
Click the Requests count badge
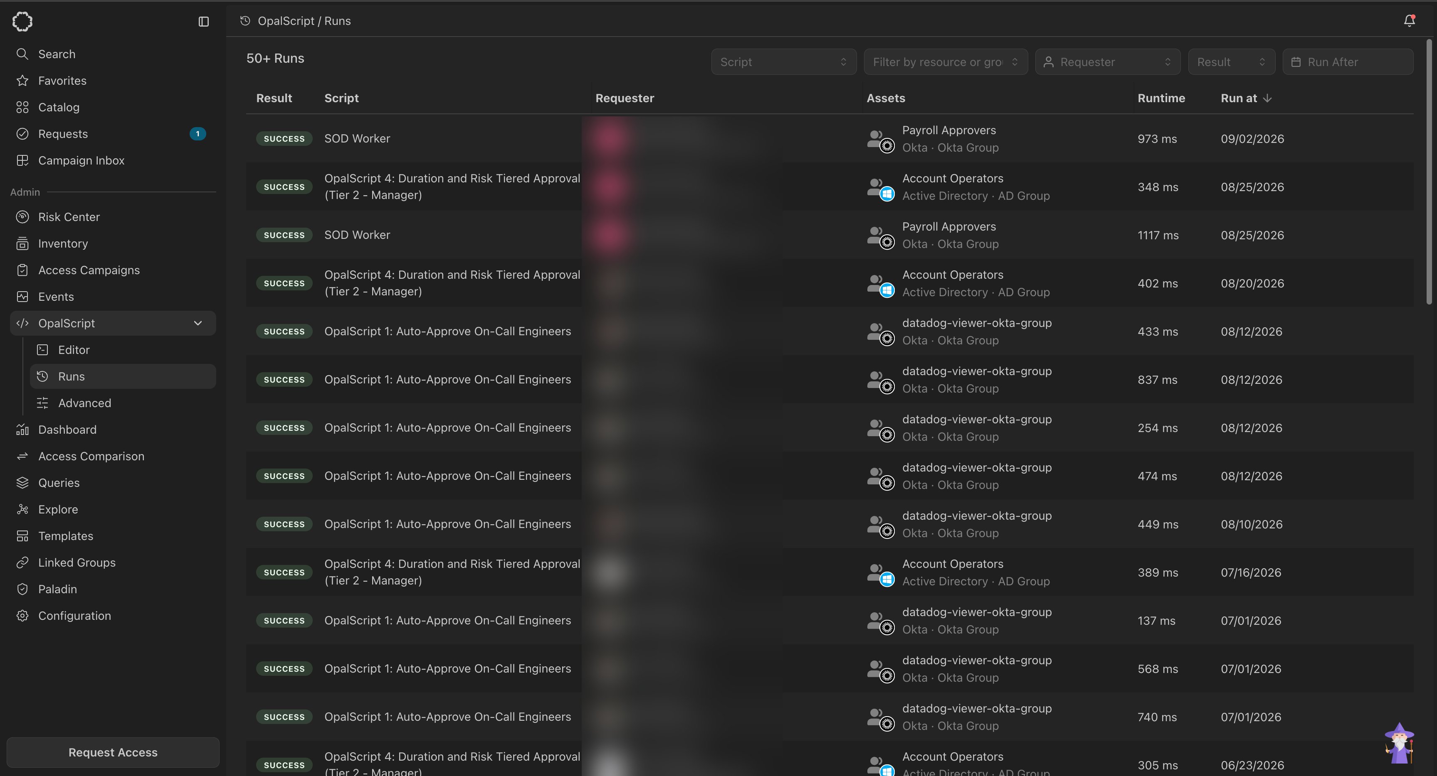point(198,134)
